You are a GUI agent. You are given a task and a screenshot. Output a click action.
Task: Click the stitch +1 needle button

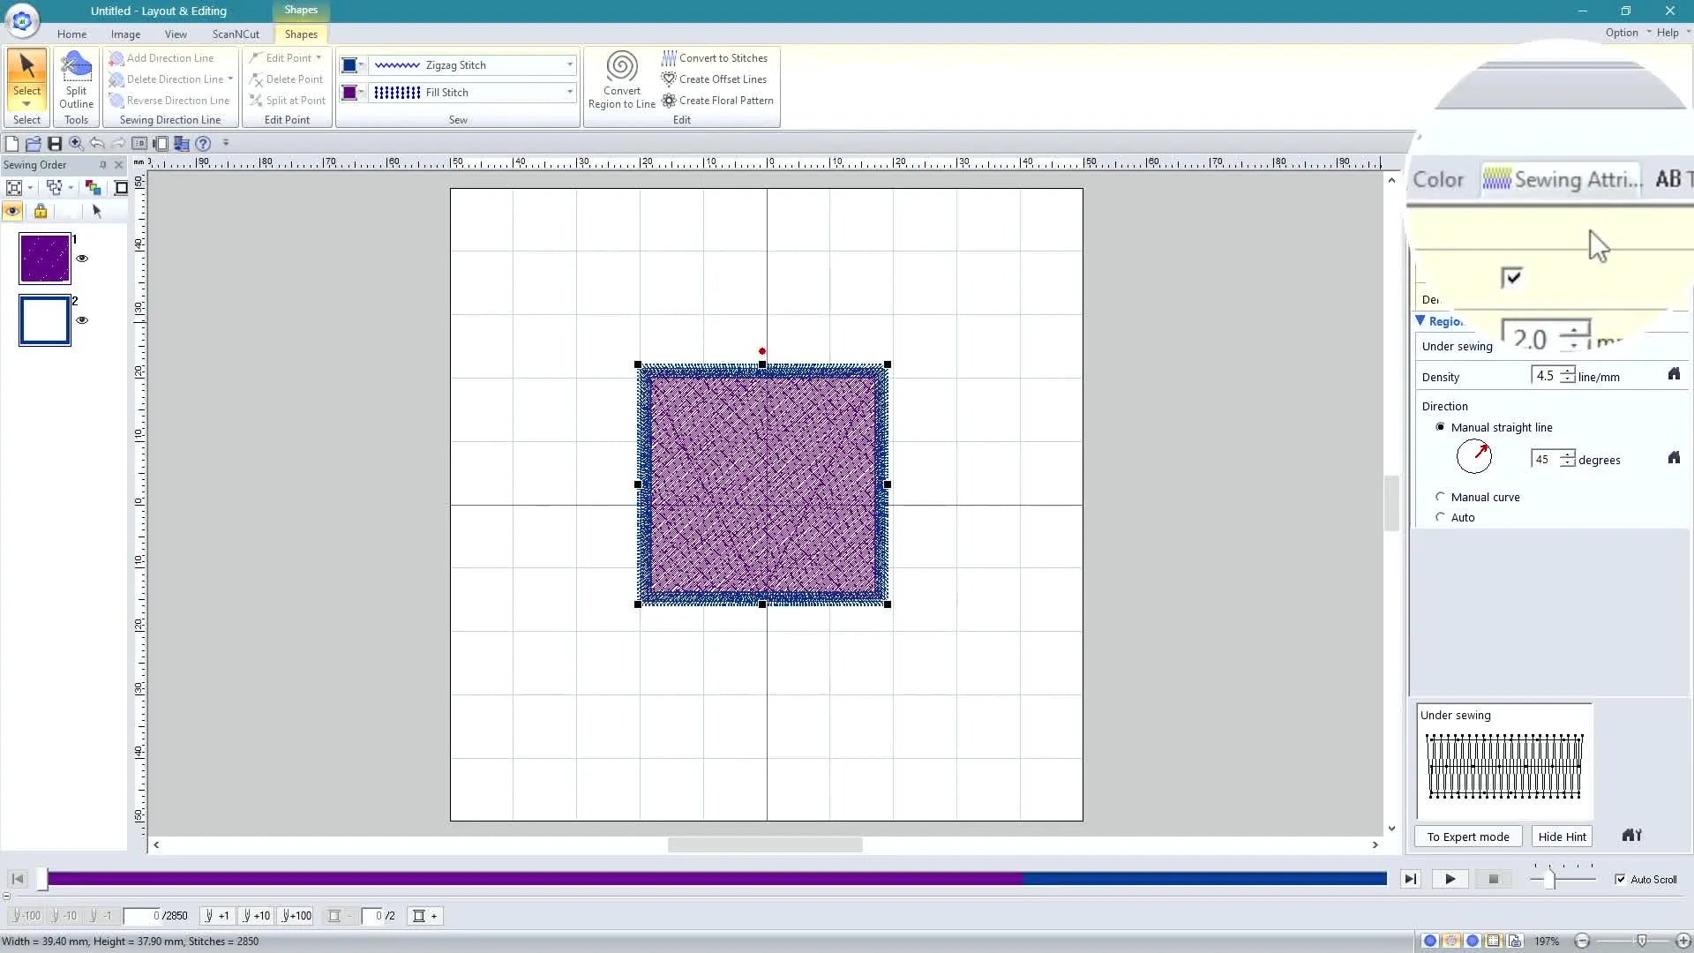217,916
